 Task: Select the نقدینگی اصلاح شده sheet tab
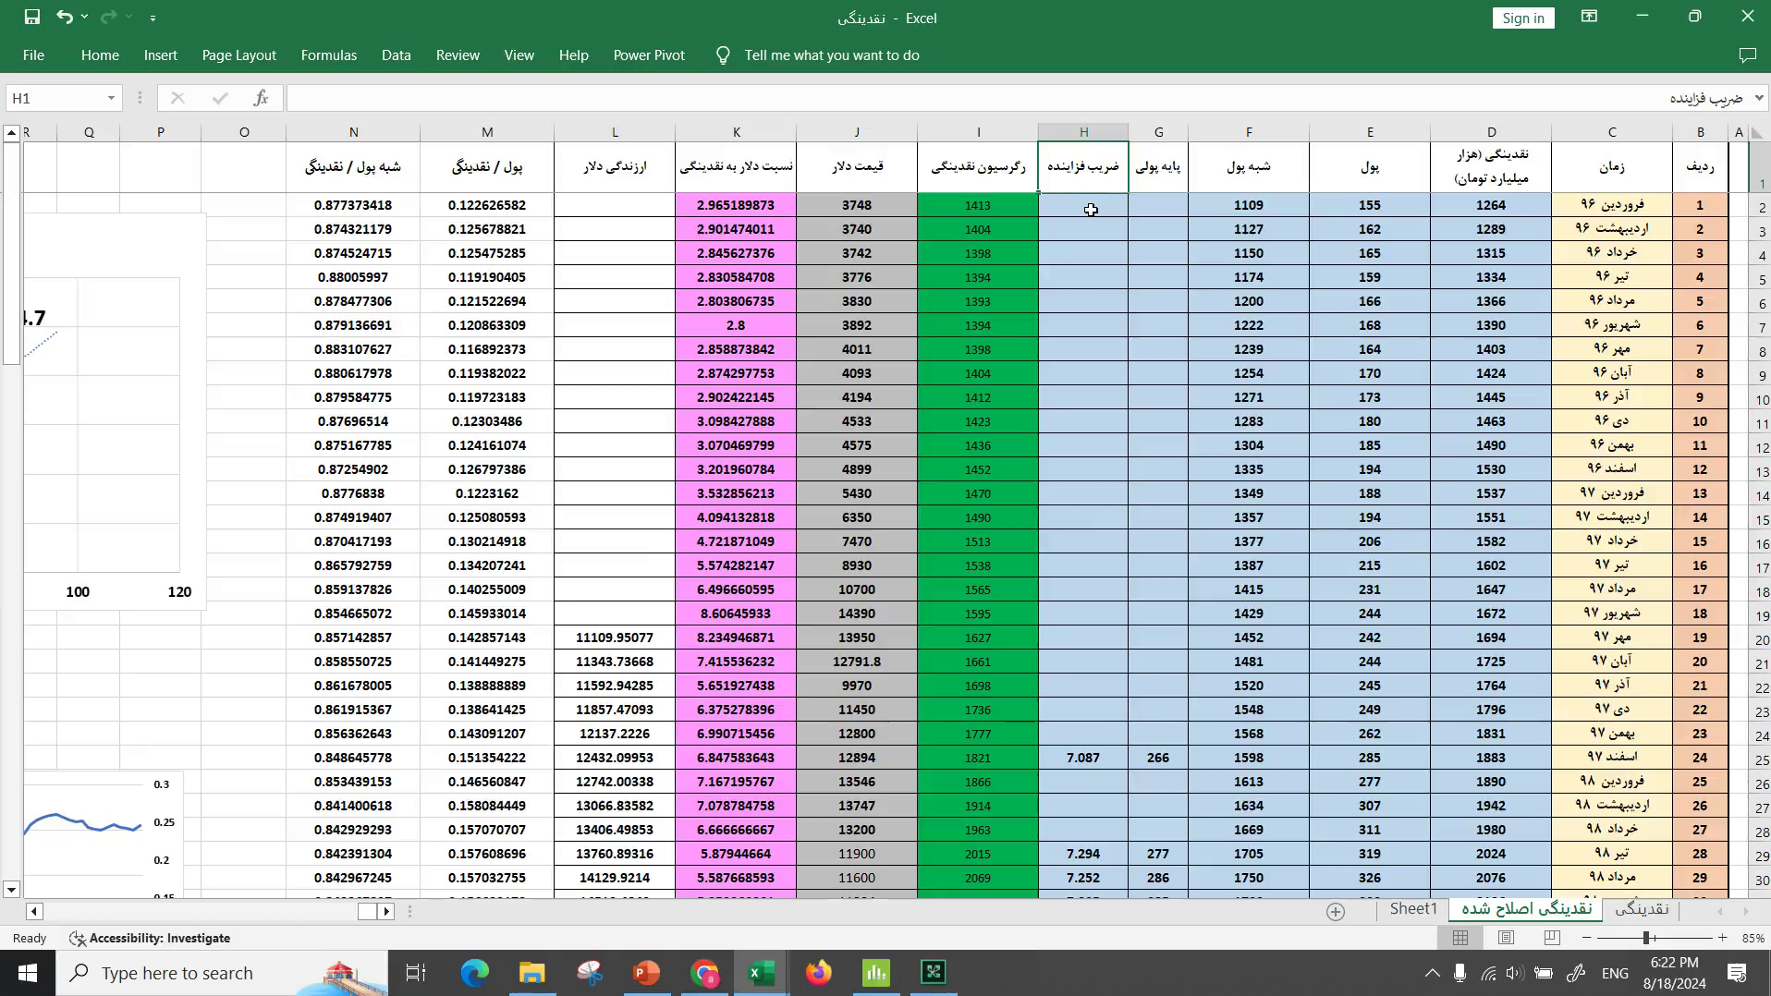coord(1527,909)
